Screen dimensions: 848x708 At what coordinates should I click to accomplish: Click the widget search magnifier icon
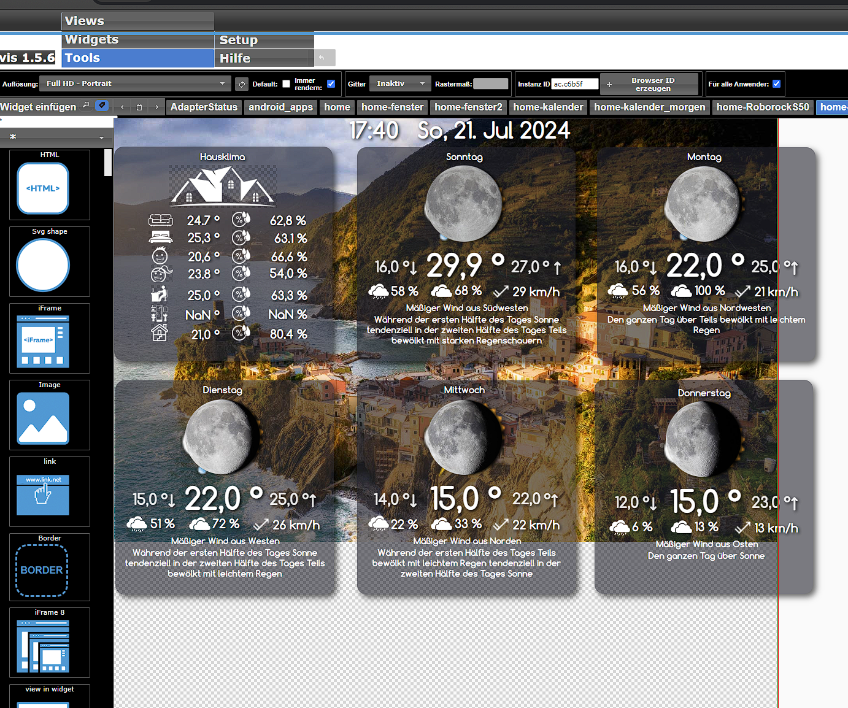(86, 106)
